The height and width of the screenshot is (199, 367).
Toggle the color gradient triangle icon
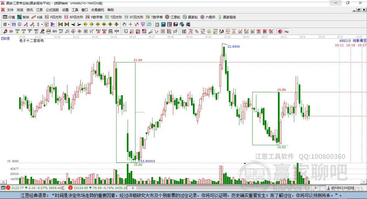tap(53, 24)
